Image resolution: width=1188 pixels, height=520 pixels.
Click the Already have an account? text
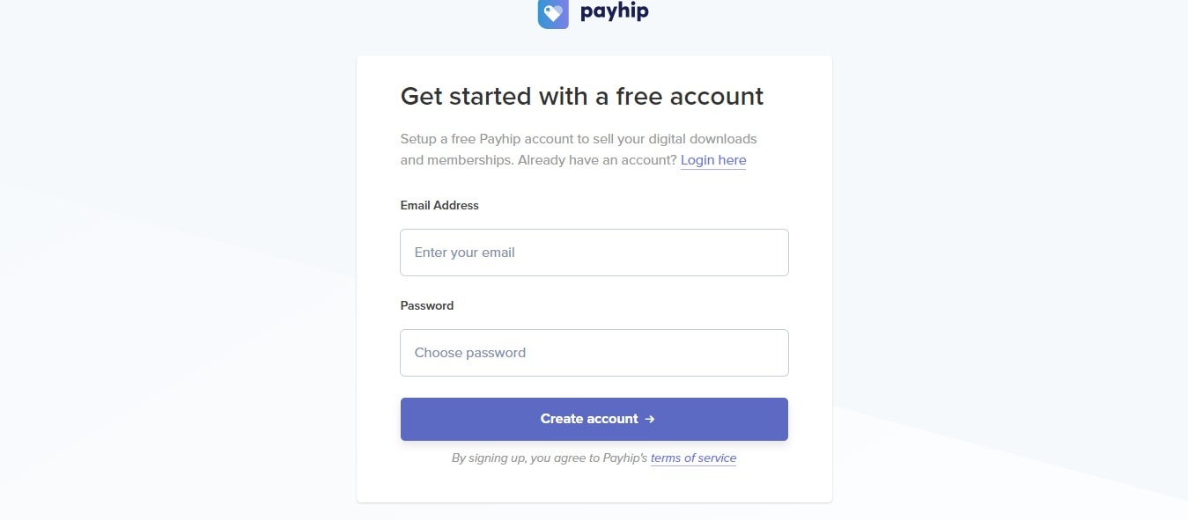click(x=597, y=160)
